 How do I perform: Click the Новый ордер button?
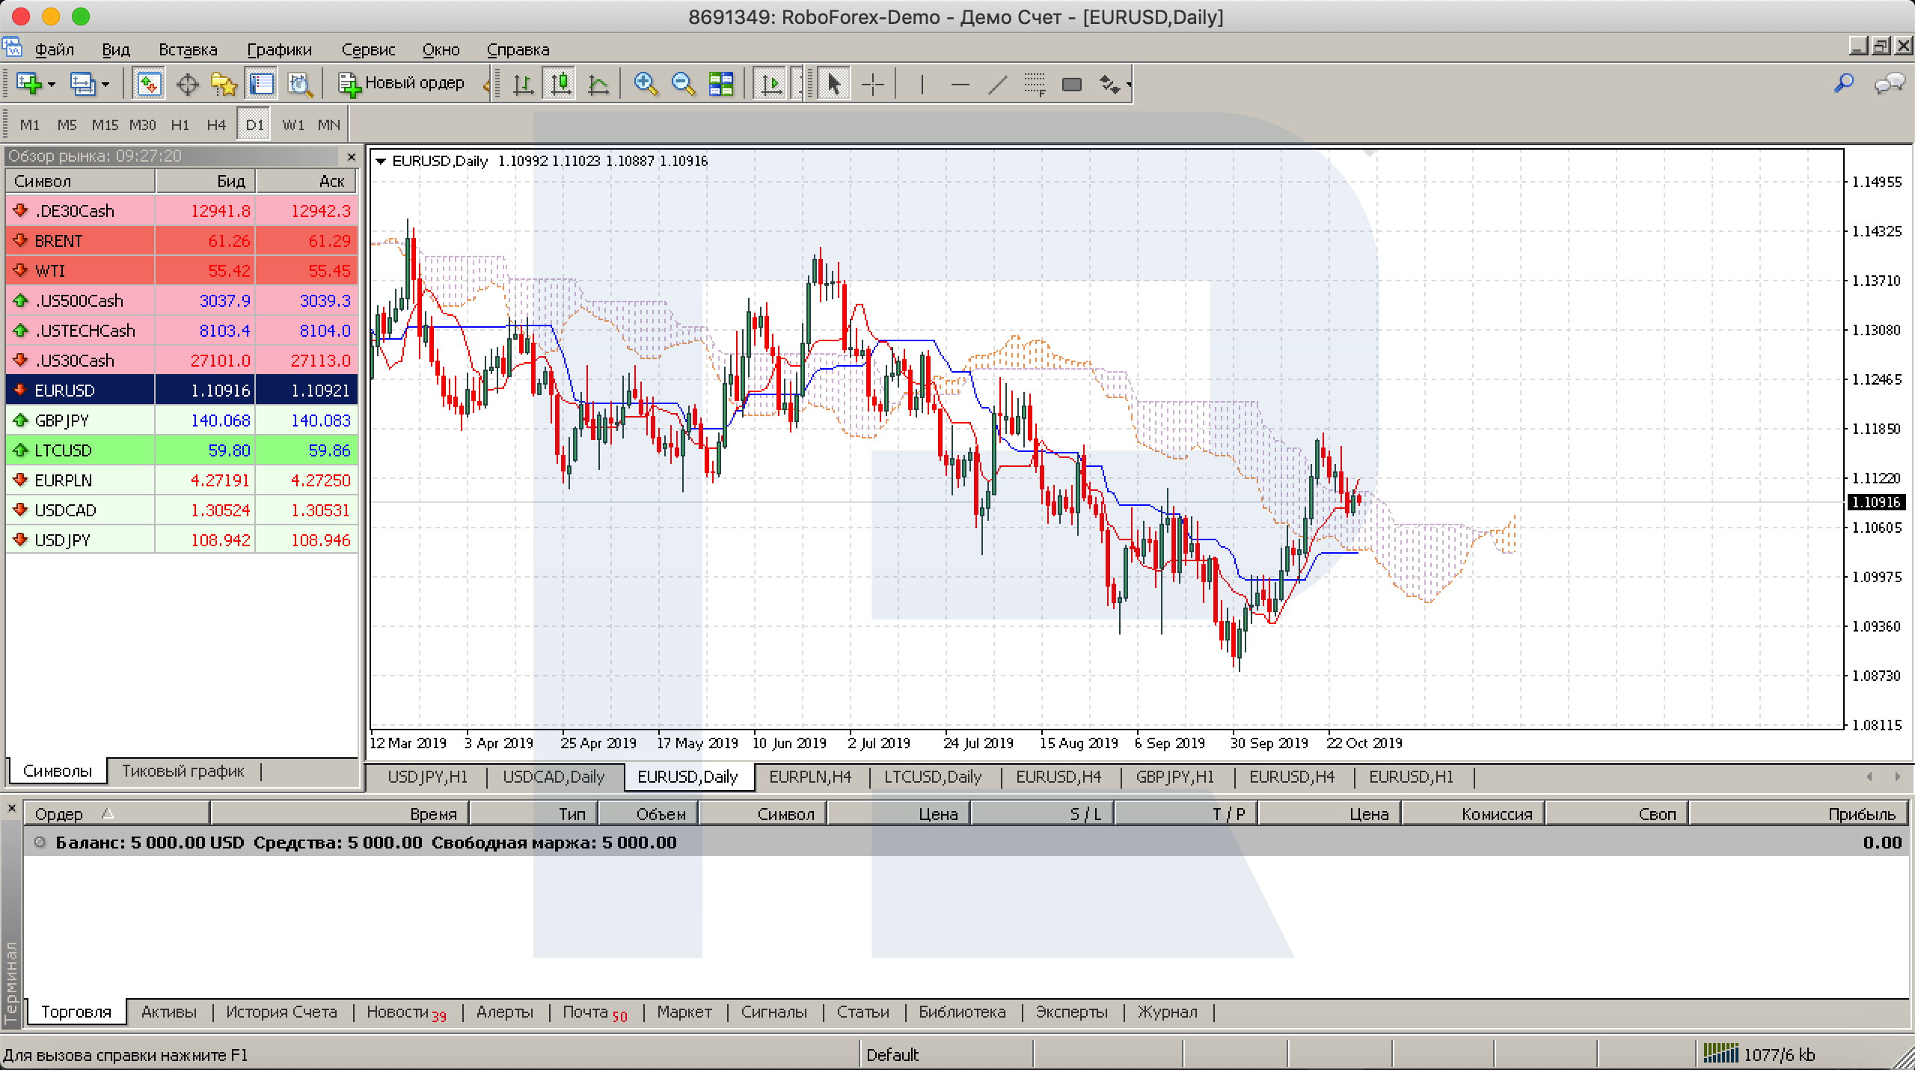tap(402, 84)
